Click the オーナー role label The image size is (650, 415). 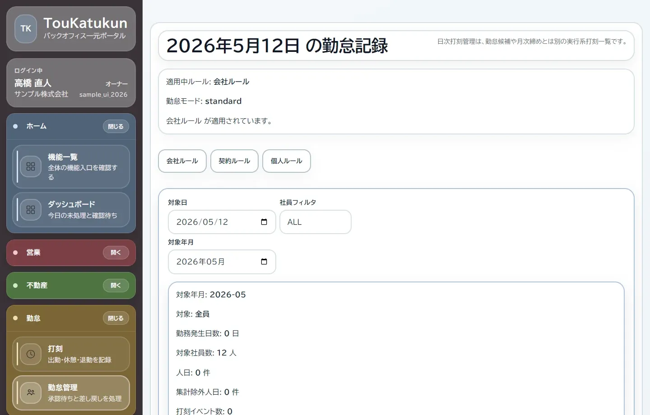(x=116, y=84)
